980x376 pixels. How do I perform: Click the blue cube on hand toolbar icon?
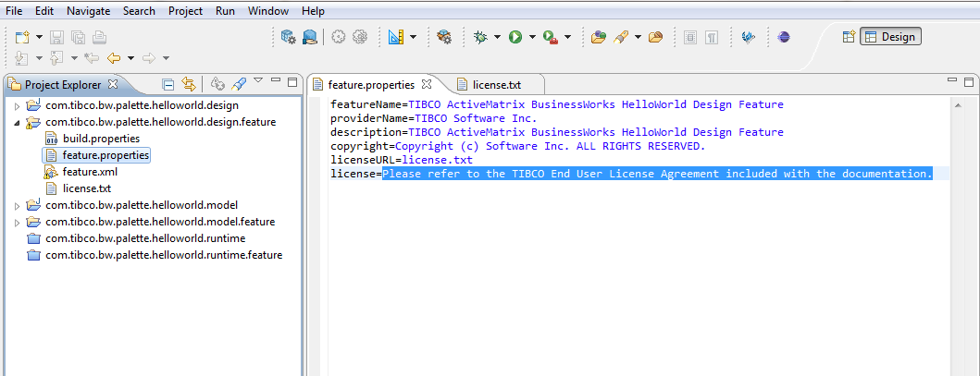pyautogui.click(x=310, y=37)
